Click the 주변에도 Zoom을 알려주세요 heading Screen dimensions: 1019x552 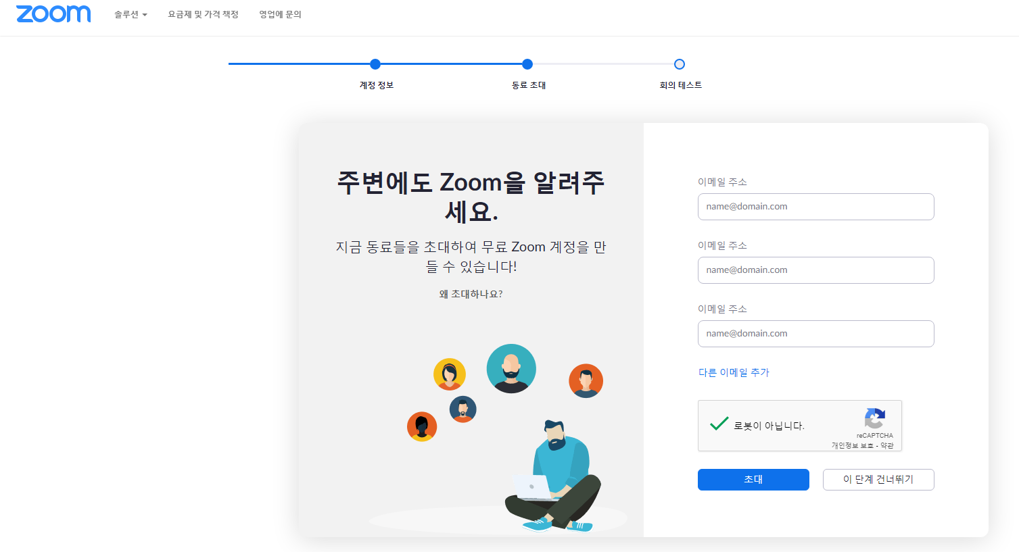click(x=471, y=197)
